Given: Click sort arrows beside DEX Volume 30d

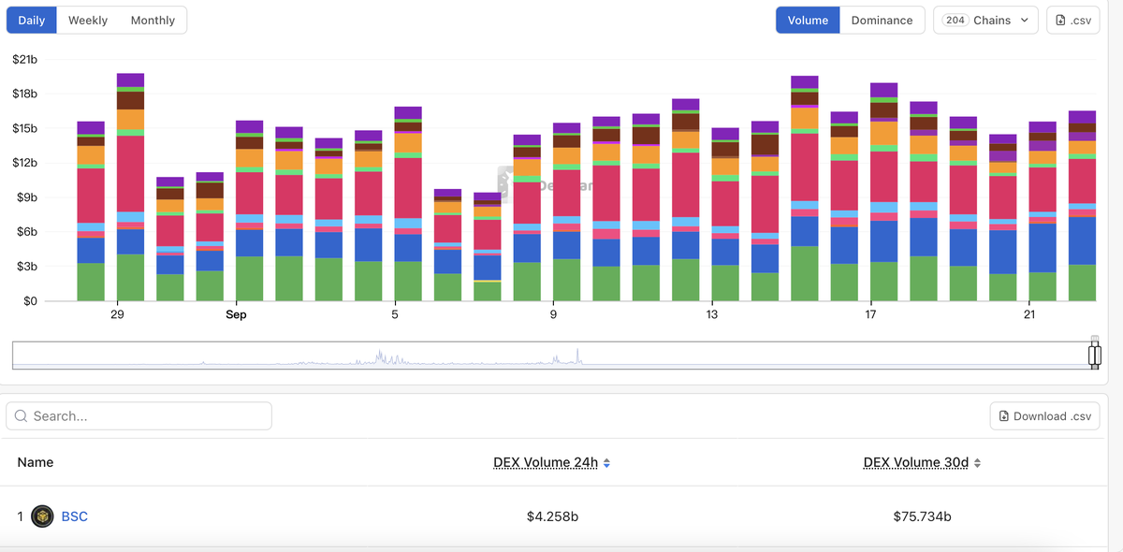Looking at the screenshot, I should [x=978, y=463].
